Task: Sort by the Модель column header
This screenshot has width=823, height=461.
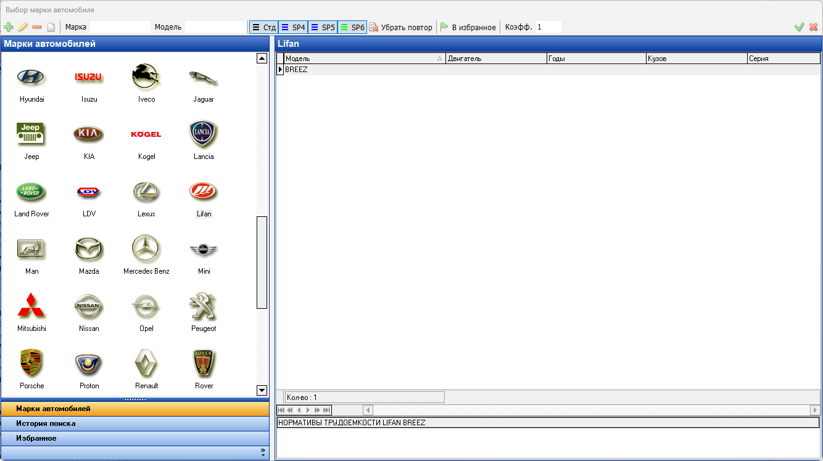Action: click(x=364, y=59)
